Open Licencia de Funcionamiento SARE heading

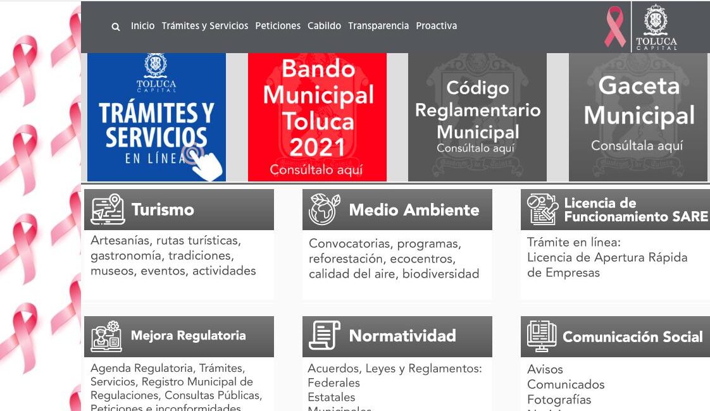coord(636,209)
